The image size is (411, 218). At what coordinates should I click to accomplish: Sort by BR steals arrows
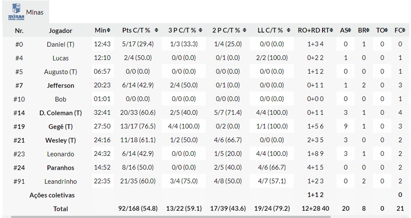pyautogui.click(x=368, y=30)
